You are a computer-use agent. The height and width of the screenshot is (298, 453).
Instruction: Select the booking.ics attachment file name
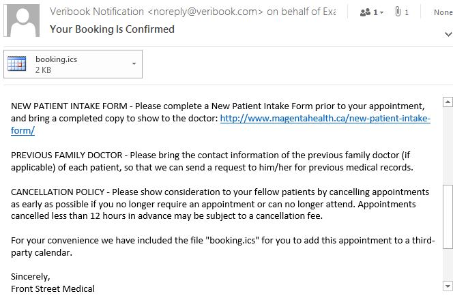(x=56, y=59)
